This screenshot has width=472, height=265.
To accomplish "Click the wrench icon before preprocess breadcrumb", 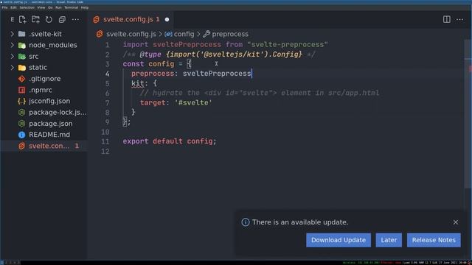I will [206, 34].
